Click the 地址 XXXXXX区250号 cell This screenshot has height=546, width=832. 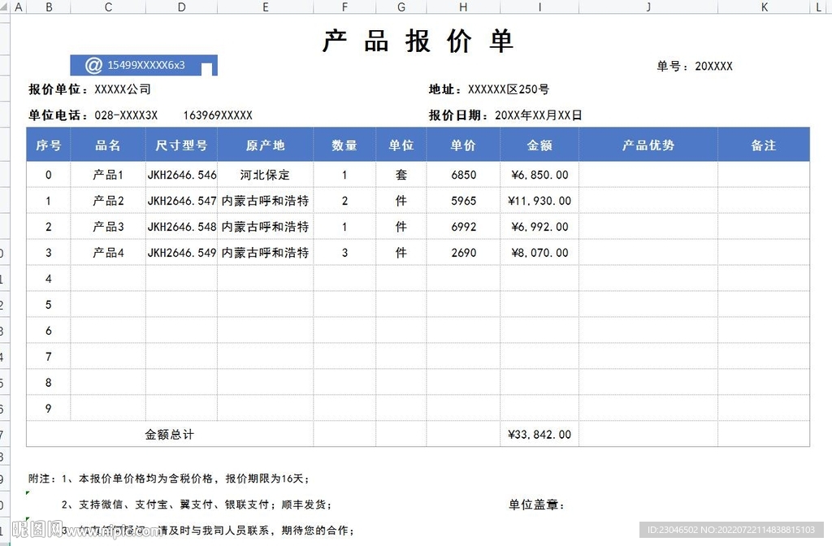tap(488, 89)
